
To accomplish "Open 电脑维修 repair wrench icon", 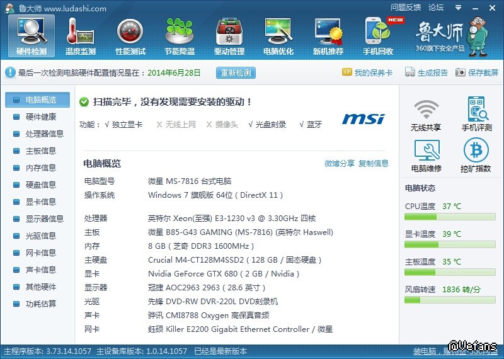I will (x=426, y=151).
